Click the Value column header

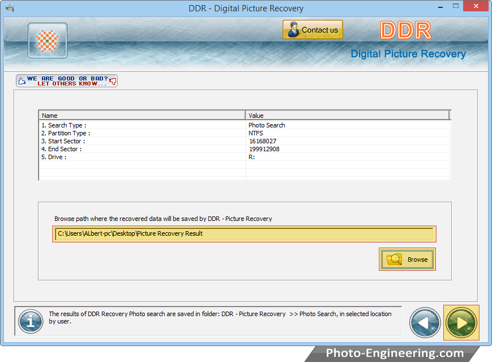pyautogui.click(x=348, y=115)
